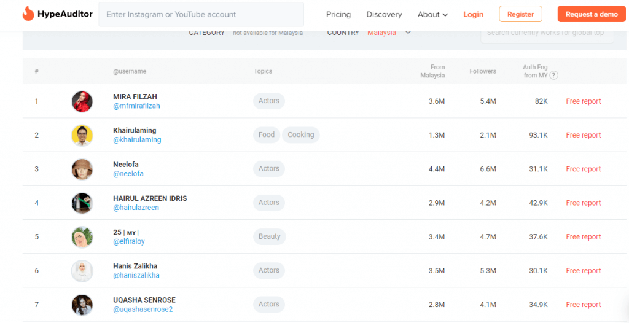The width and height of the screenshot is (629, 323).
Task: Open HAIRUL AZREEN IDRIS profile avatar
Action: [x=82, y=203]
